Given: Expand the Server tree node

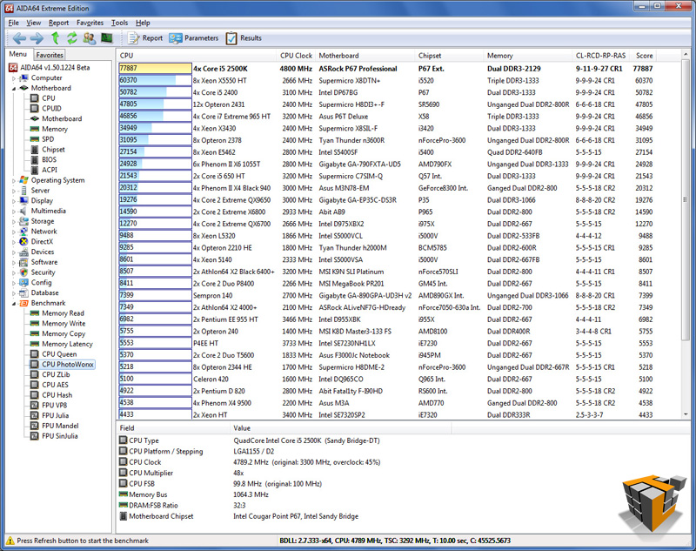Looking at the screenshot, I should [14, 191].
